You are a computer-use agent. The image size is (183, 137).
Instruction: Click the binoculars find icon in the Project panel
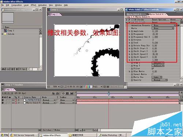pos(3,69)
